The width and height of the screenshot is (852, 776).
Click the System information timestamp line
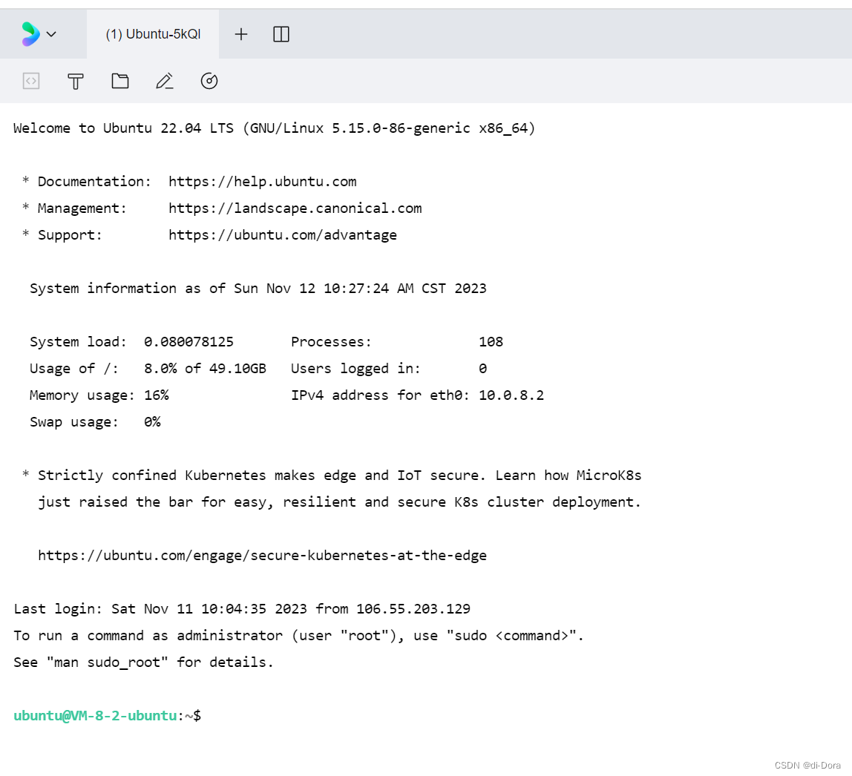pyautogui.click(x=258, y=289)
